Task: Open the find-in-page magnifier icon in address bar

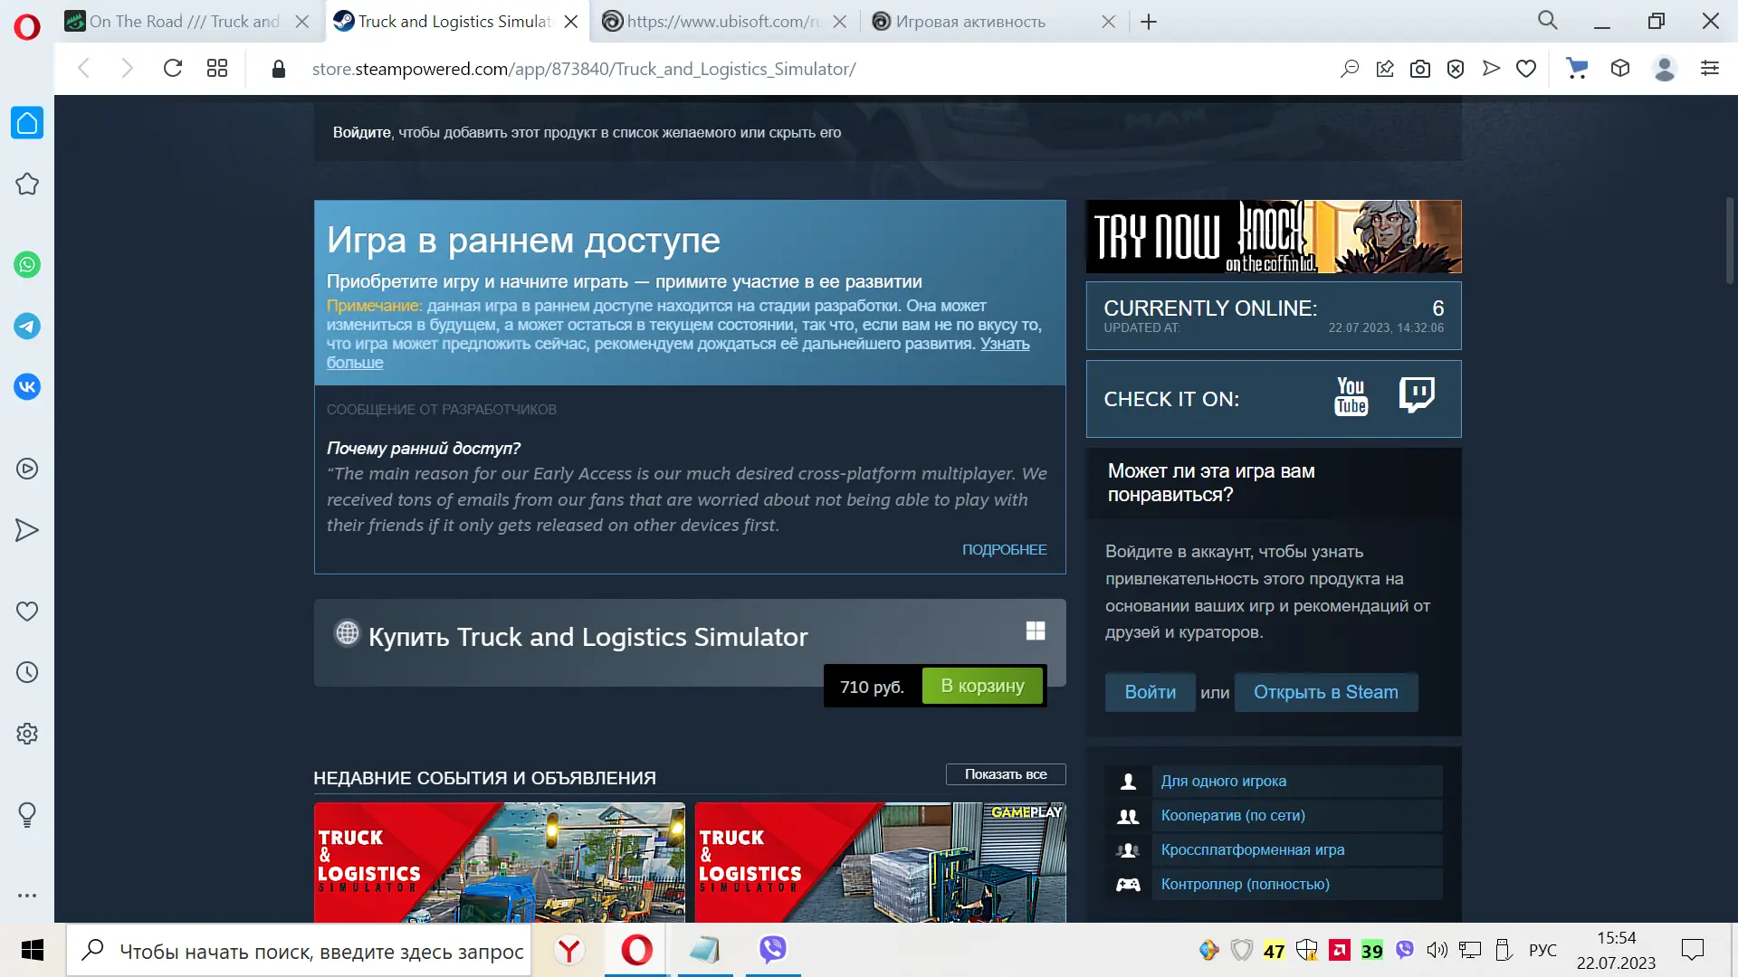Action: (1350, 69)
